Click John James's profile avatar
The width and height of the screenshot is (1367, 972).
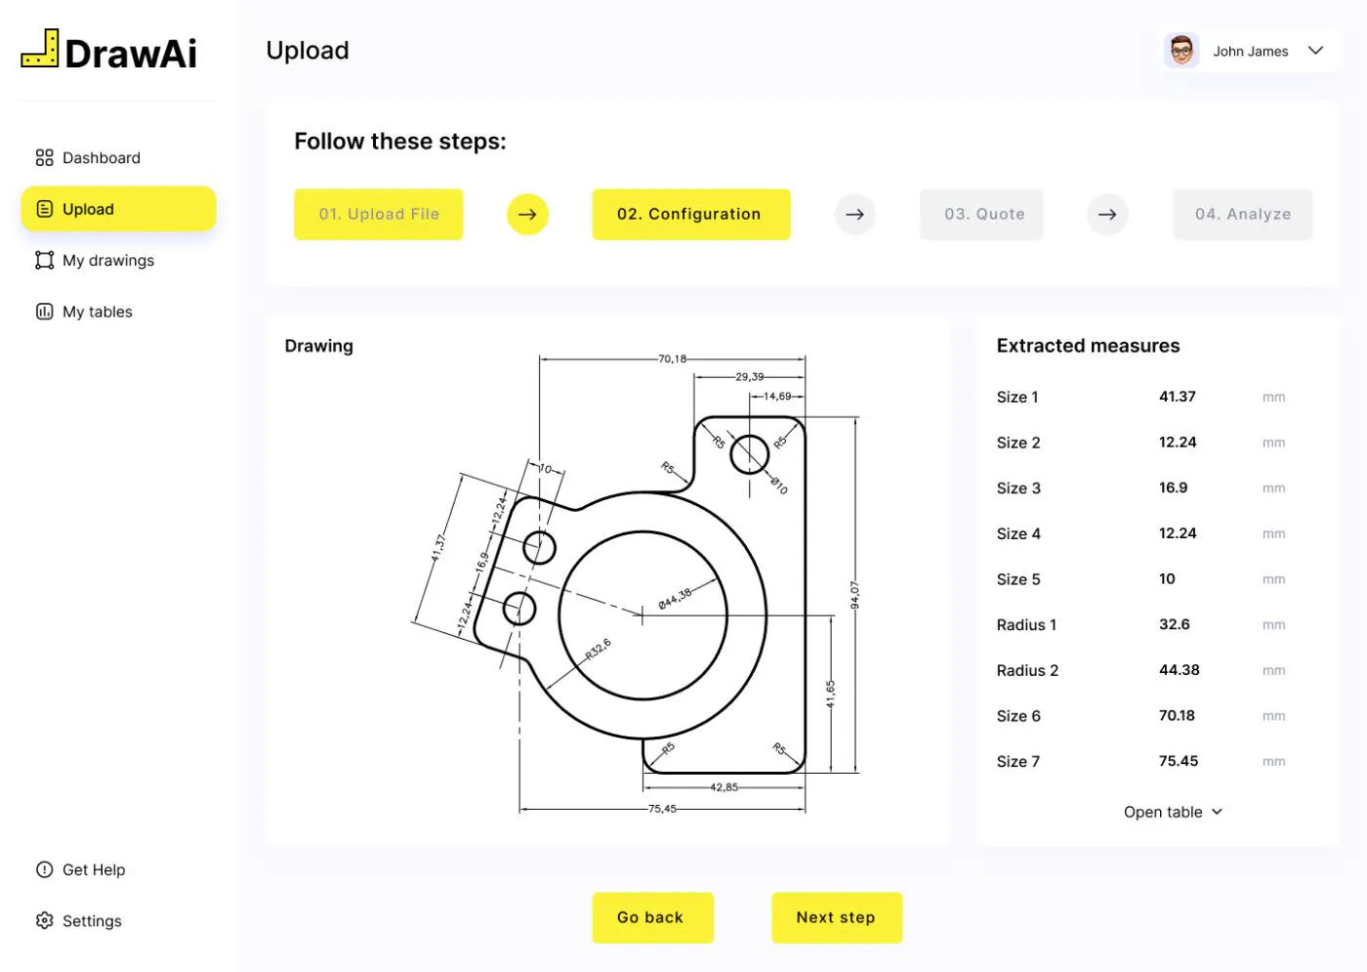pyautogui.click(x=1181, y=50)
